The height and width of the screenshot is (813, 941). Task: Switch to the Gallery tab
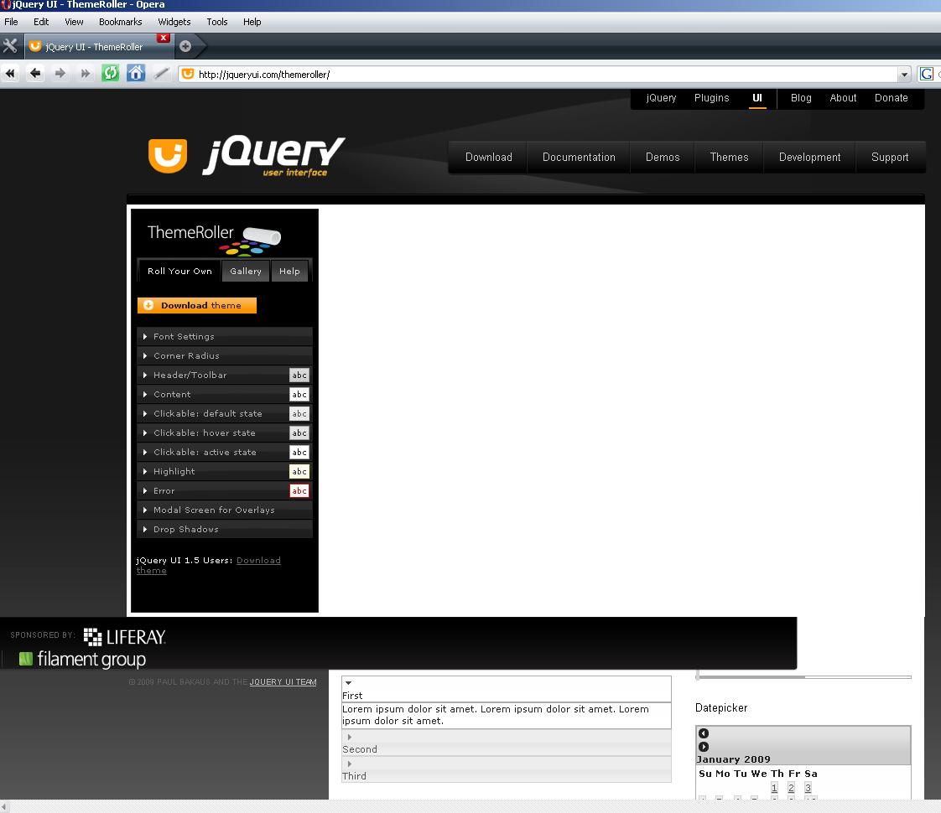click(246, 271)
